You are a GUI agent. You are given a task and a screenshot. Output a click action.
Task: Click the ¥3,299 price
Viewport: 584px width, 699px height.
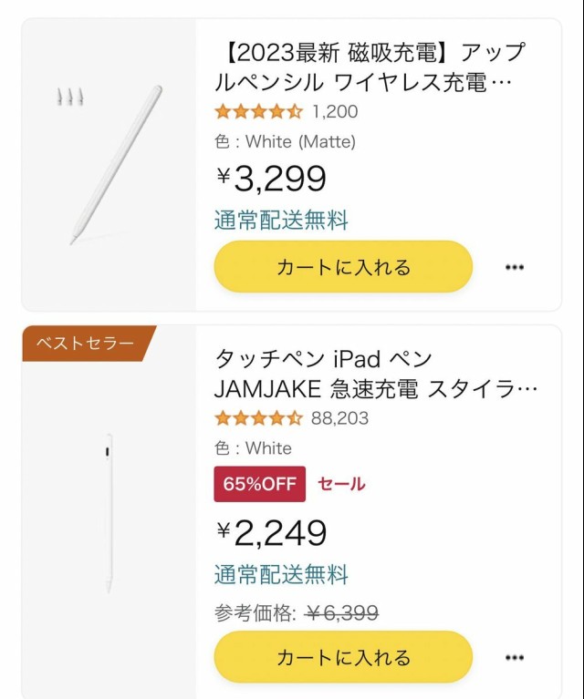tap(271, 179)
